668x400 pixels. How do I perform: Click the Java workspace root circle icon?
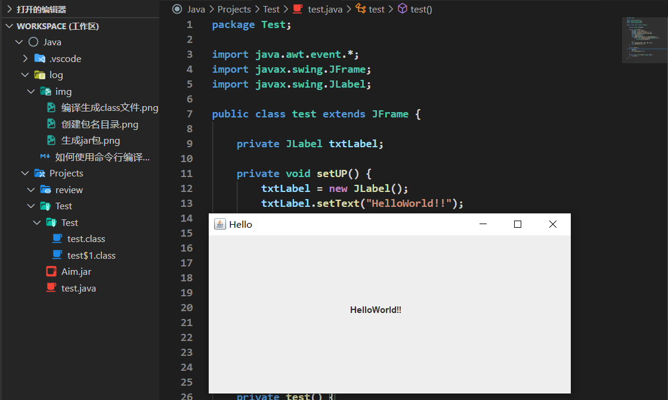(x=33, y=42)
